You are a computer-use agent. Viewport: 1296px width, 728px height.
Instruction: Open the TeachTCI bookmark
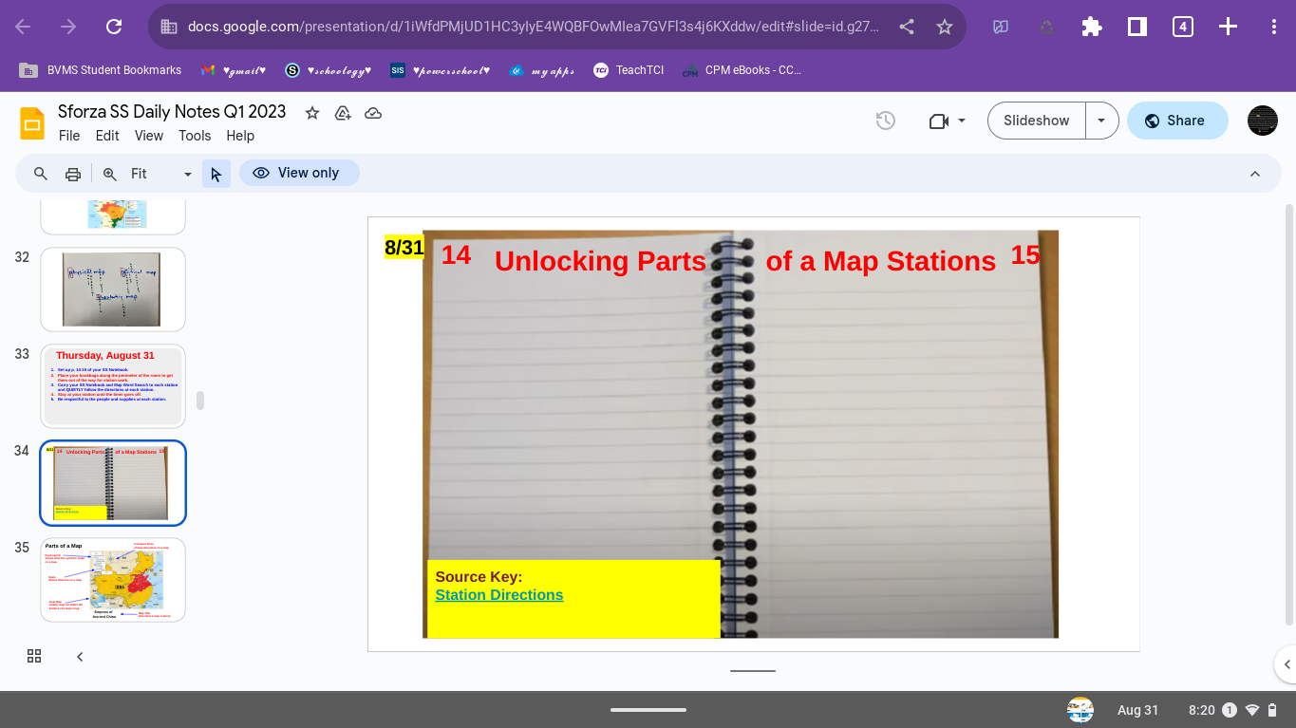[x=629, y=70]
